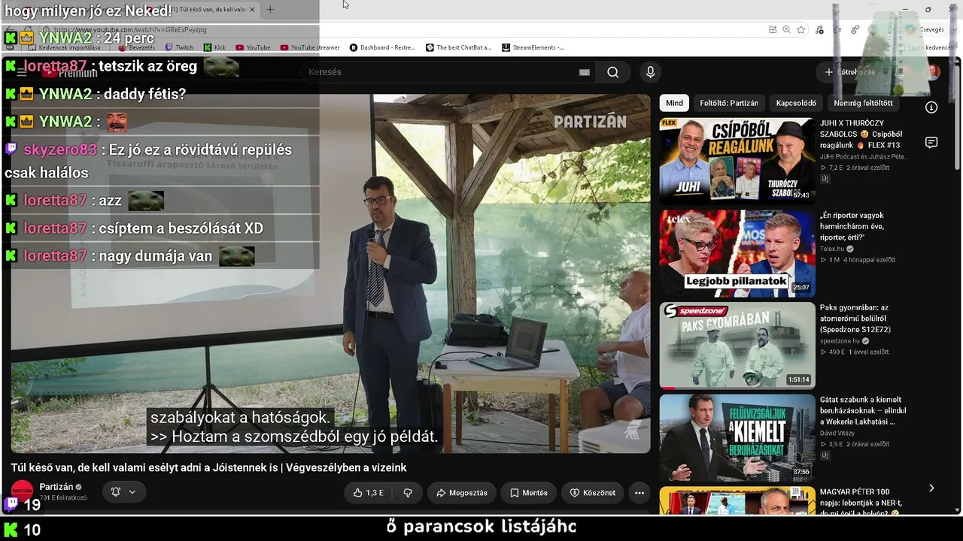Click the Speedzone.hu channel name
The width and height of the screenshot is (963, 541).
(x=840, y=341)
